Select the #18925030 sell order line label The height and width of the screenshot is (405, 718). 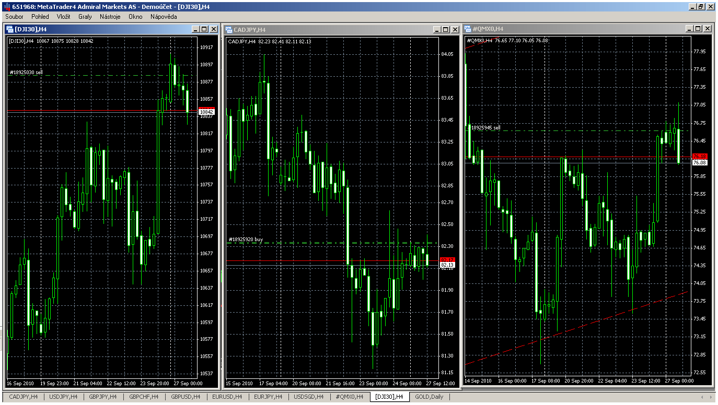coord(26,73)
